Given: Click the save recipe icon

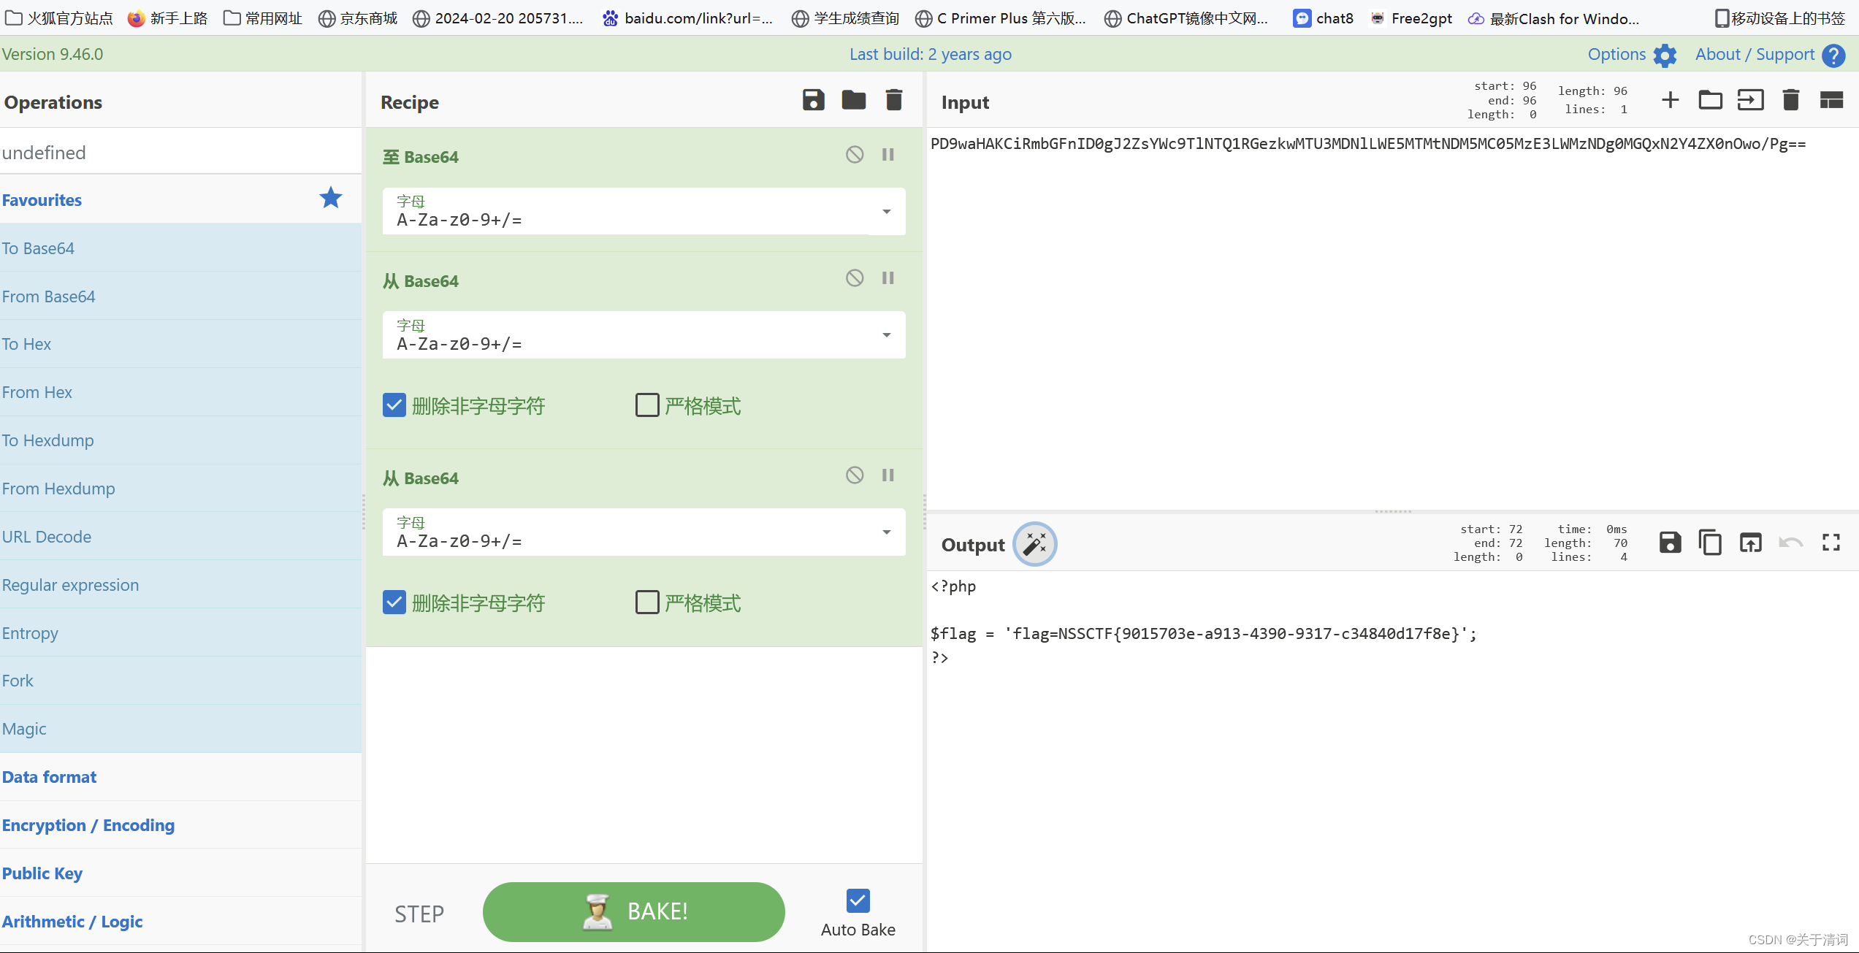Looking at the screenshot, I should tap(813, 100).
